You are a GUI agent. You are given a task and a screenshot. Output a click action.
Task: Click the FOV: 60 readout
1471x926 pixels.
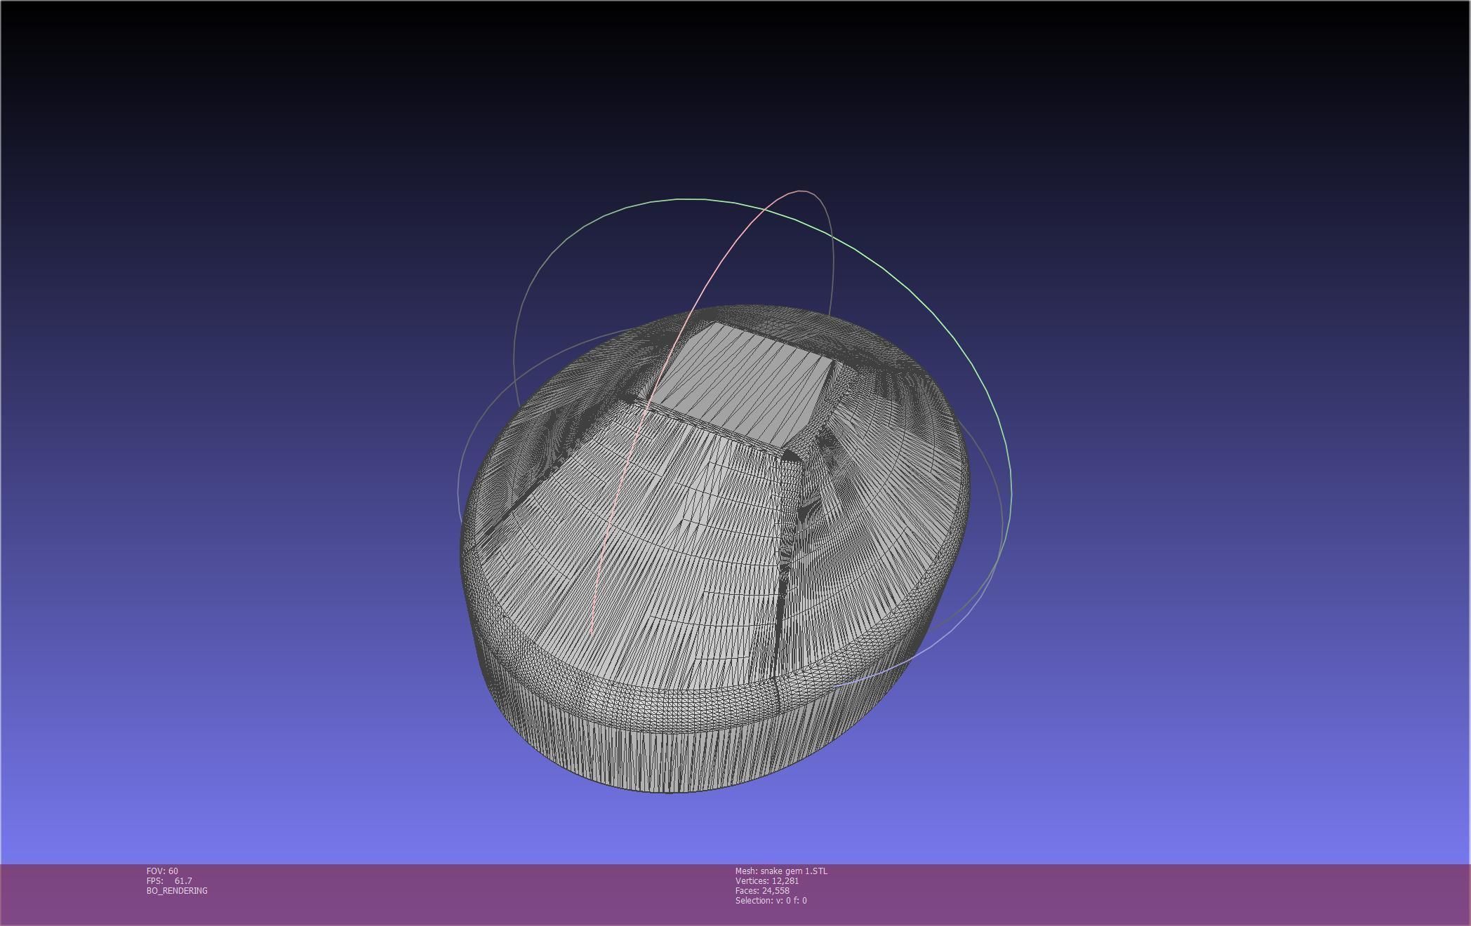coord(162,871)
